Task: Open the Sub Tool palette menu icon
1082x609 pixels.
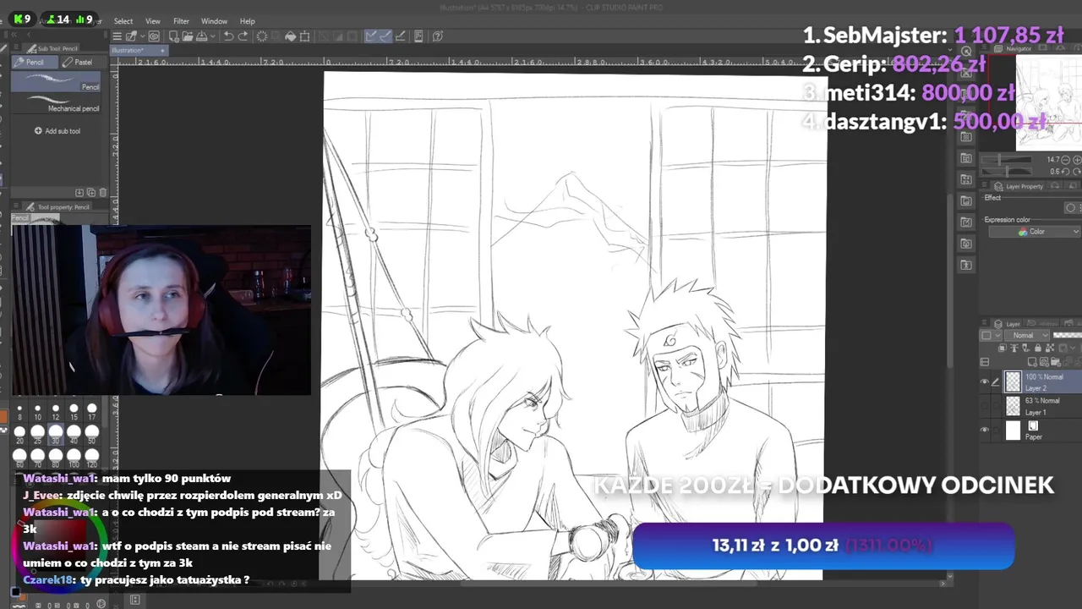Action: pos(16,47)
